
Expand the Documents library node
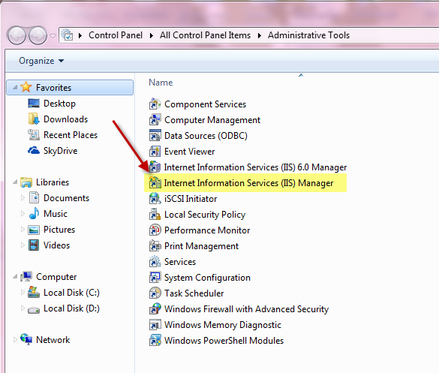click(23, 198)
